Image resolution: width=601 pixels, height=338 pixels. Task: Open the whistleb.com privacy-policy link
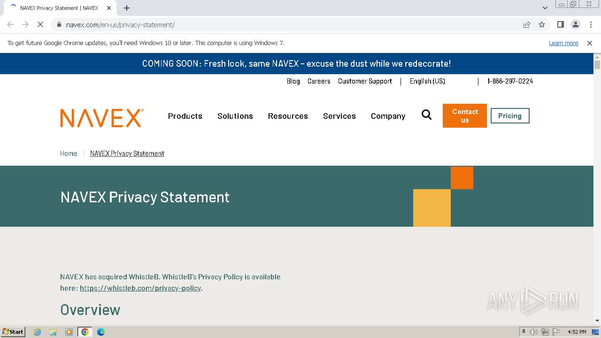(140, 288)
